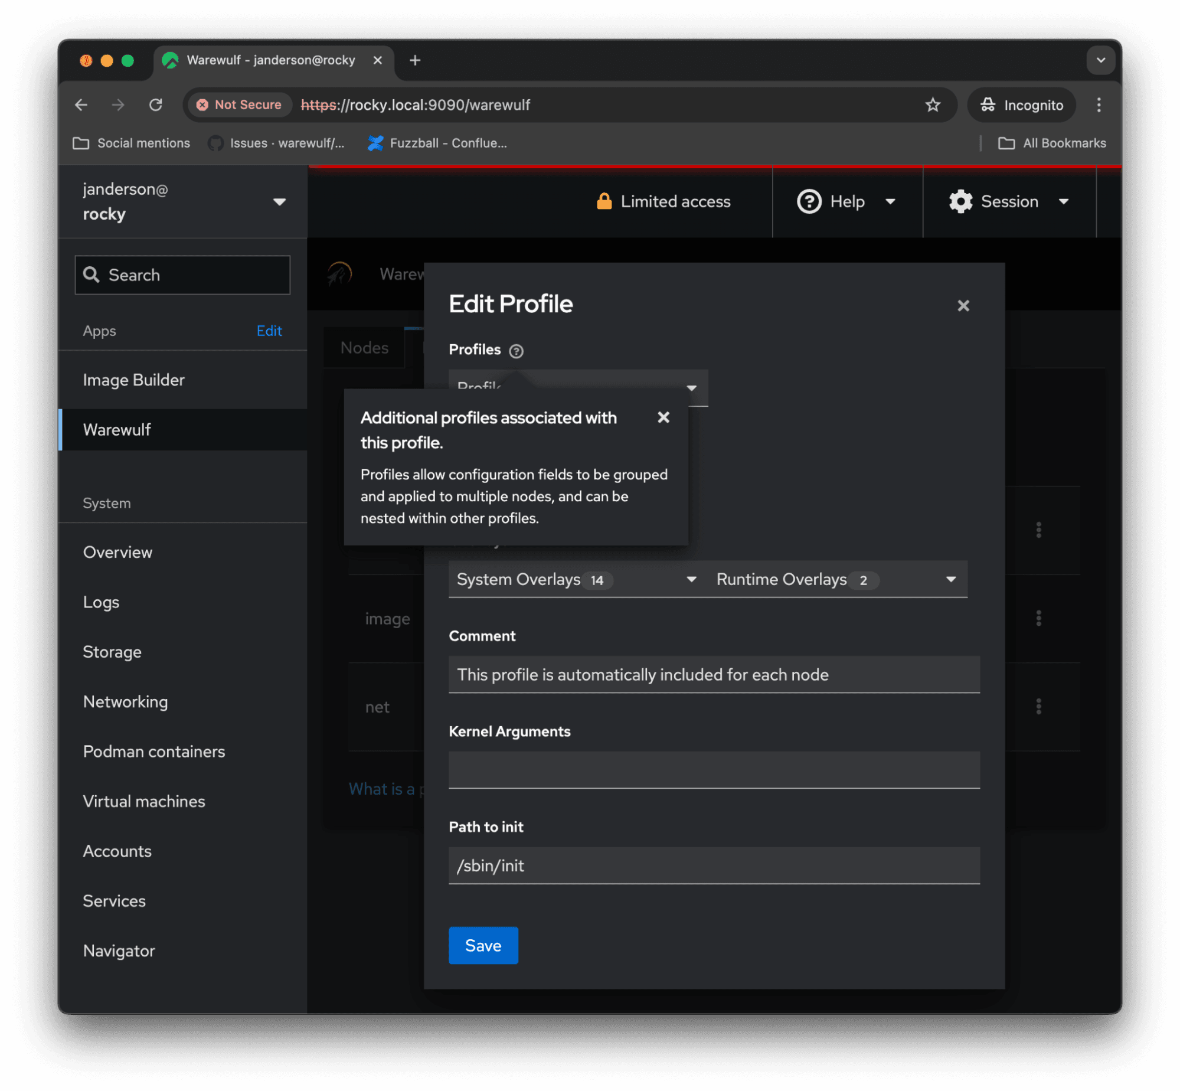1180x1091 pixels.
Task: Reload the page with refresh icon
Action: coord(156,105)
